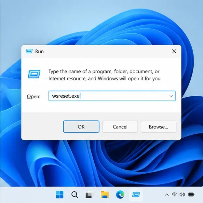Cancel the Run dialog
Screen dimensions: 203x203
[120, 127]
